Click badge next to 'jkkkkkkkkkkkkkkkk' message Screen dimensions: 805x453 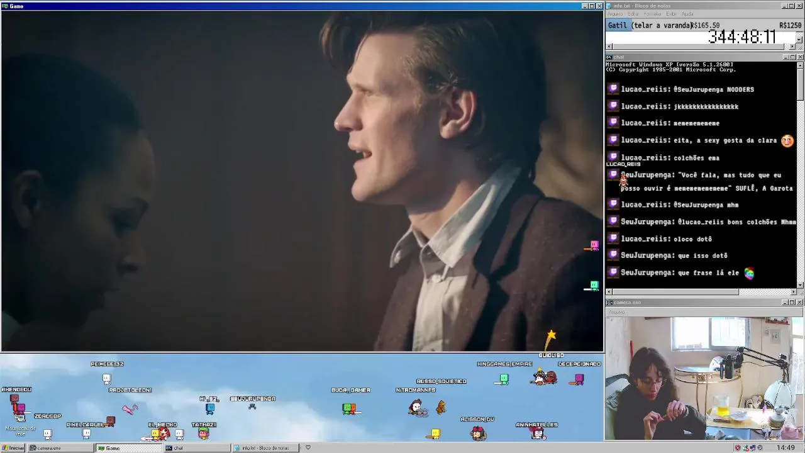[613, 106]
